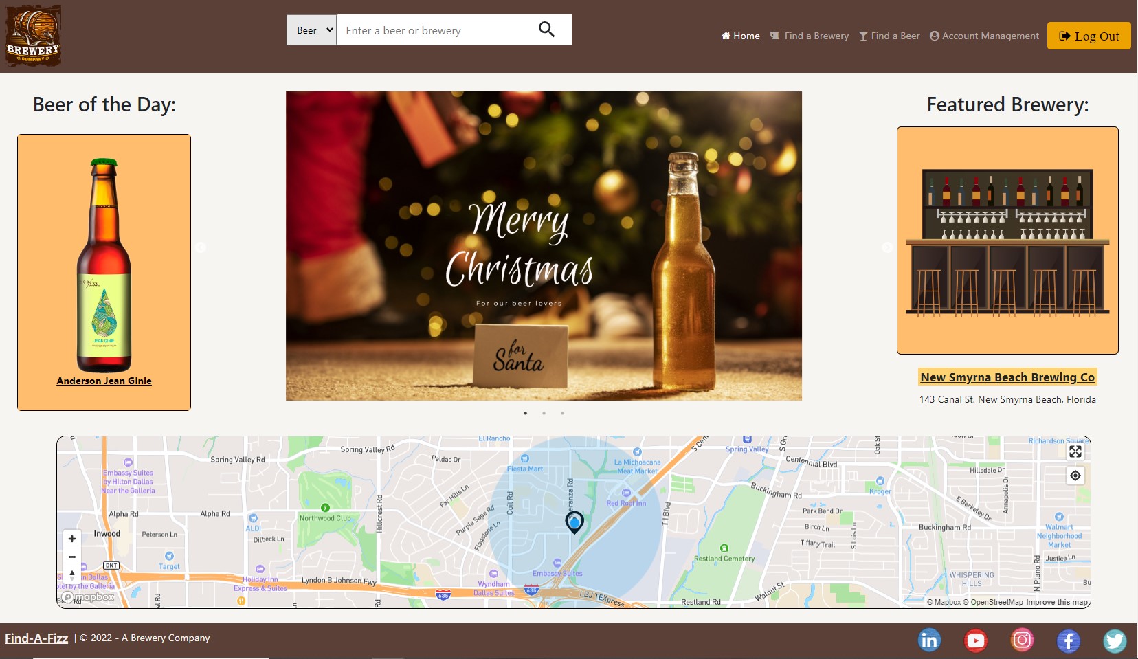This screenshot has width=1138, height=659.
Task: Open the Anderson Jean Ginie beer link
Action: tap(104, 380)
